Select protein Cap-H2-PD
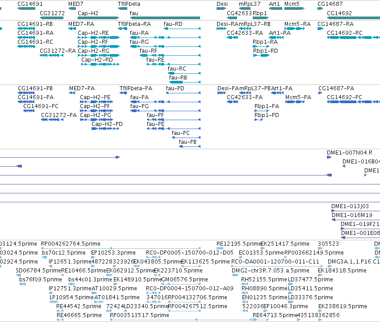Image resolution: width=380 pixels, height=322 pixels. click(x=105, y=129)
